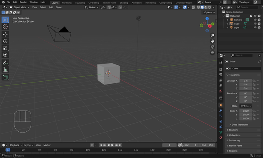Viewport: 263px width, 158px height.
Task: Open the Material properties tab
Action: (x=221, y=138)
